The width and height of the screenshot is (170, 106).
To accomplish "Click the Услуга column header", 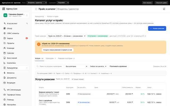I will tap(41, 87).
